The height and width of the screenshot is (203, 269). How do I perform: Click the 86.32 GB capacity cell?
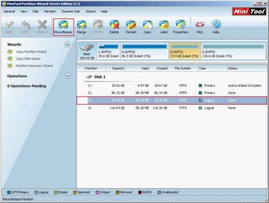[x=118, y=93]
